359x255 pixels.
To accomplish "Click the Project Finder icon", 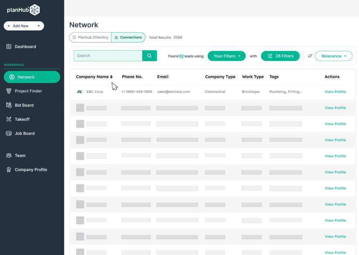I will pos(9,91).
